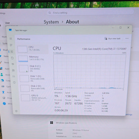Select the Memory performance item
Screen dimensions: 139x139
pyautogui.click(x=33, y=58)
